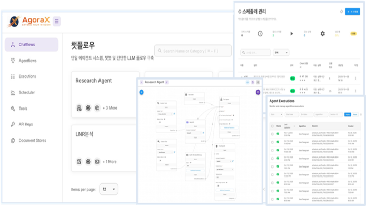366x206 pixels.
Task: Toggle Allow Image Uploads in ChatOpenAI node
Action: (218, 185)
